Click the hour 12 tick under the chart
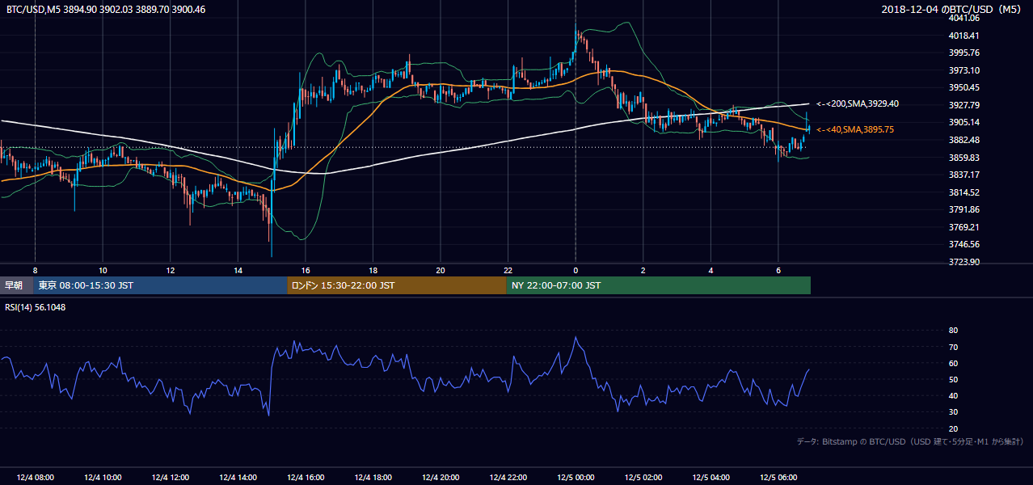 (x=171, y=270)
